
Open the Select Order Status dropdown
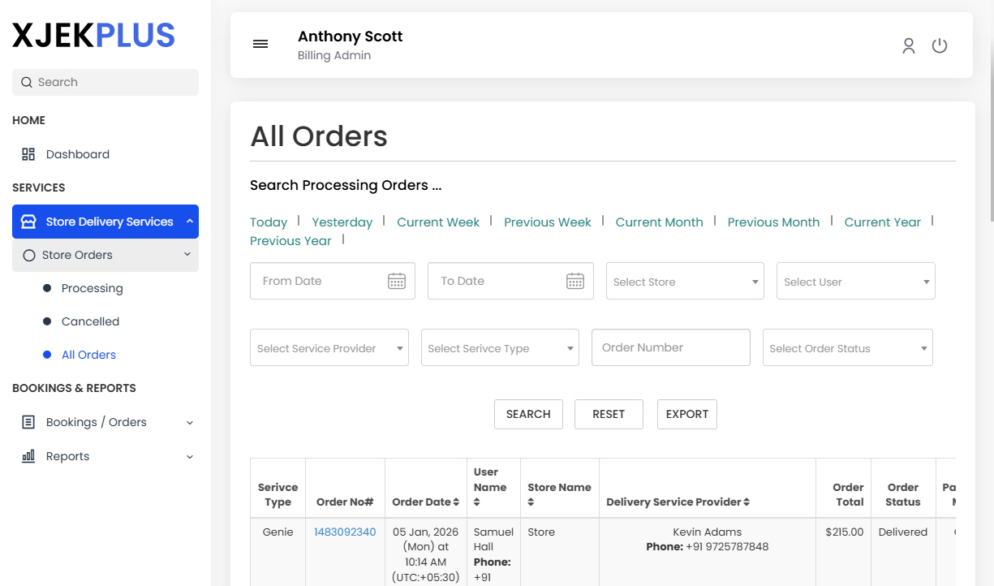tap(847, 347)
